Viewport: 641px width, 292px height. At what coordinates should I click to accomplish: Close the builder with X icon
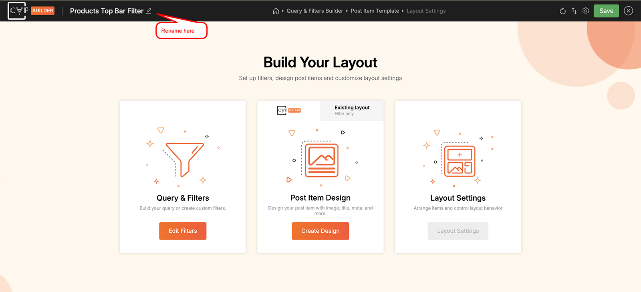coord(629,11)
